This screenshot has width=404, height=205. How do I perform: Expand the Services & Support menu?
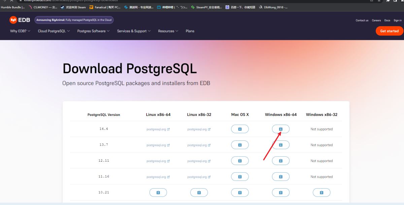click(x=134, y=31)
